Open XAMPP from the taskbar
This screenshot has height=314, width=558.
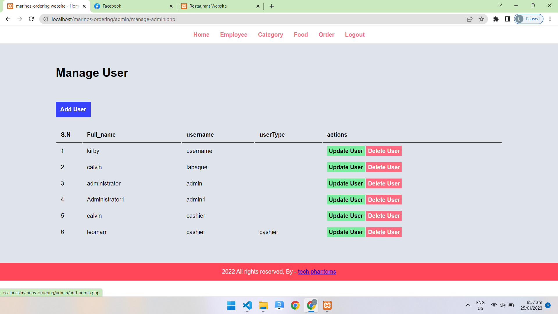click(x=327, y=305)
